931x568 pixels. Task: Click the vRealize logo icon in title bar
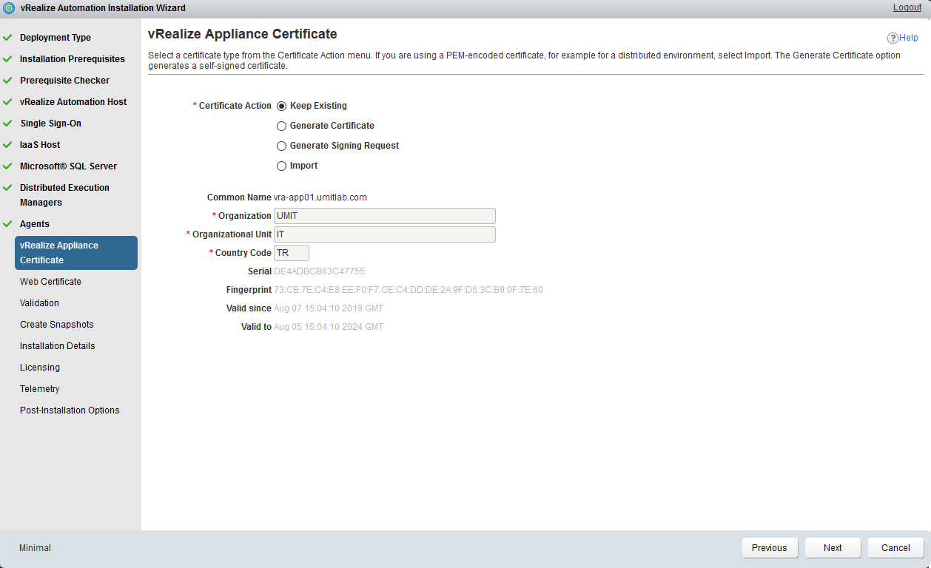[10, 8]
